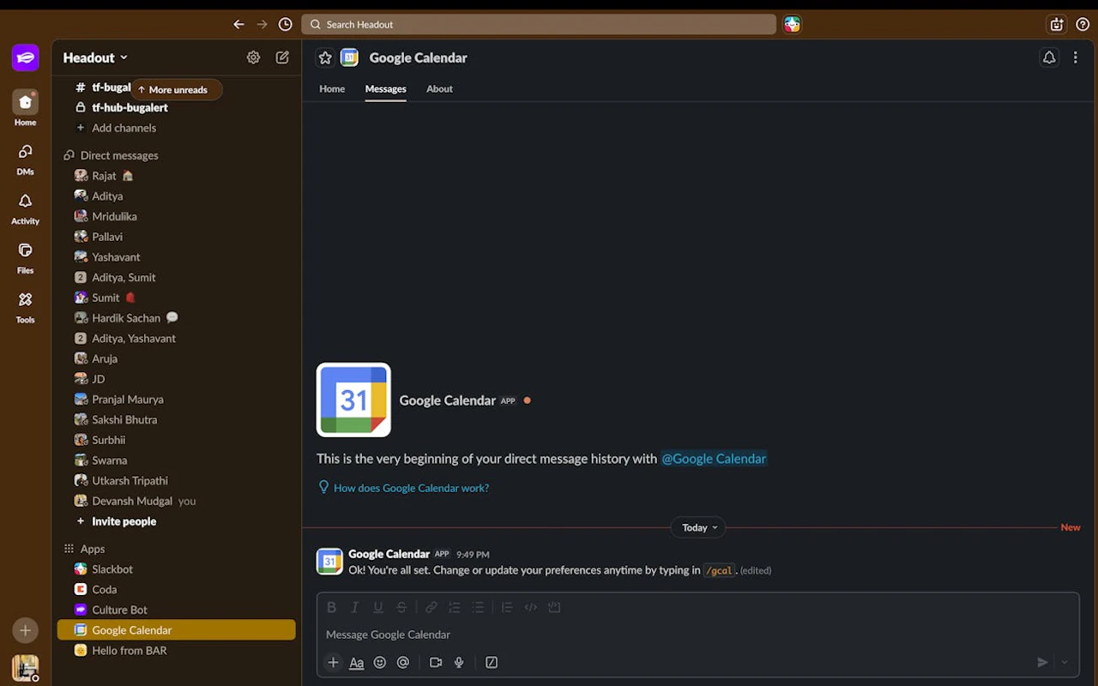Open the DM with Hardik Sachan
The height and width of the screenshot is (686, 1098).
(176, 318)
